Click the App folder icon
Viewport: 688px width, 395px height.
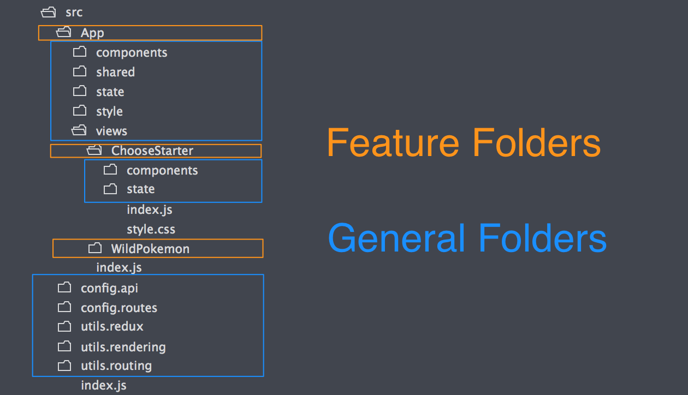63,32
